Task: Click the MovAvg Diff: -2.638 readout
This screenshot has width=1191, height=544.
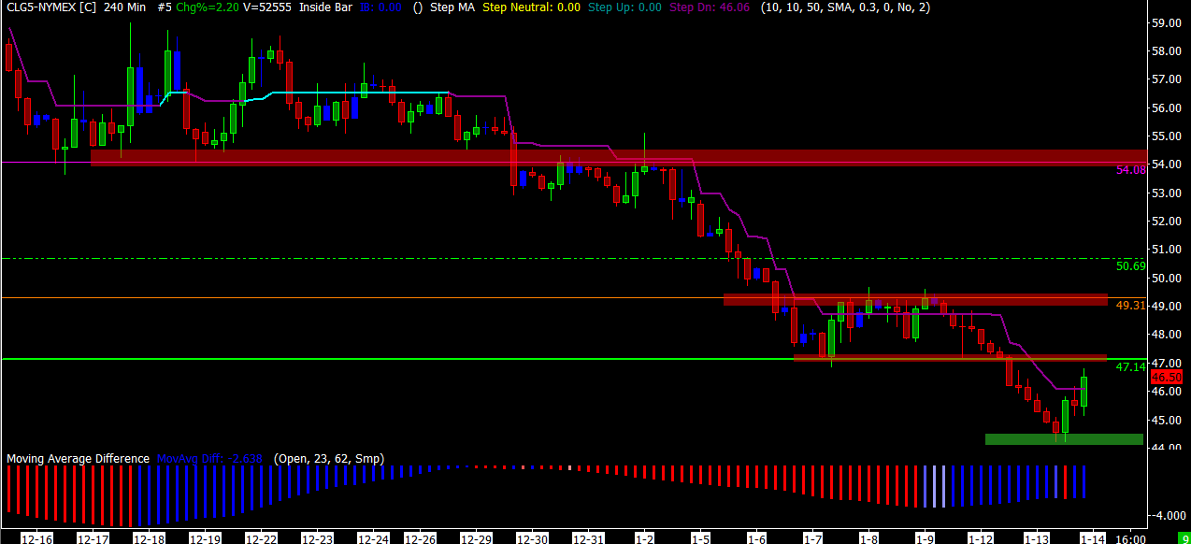Action: pyautogui.click(x=210, y=459)
